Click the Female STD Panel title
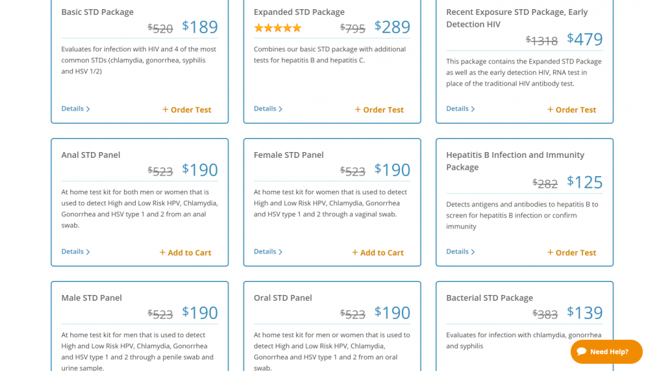 (x=289, y=155)
